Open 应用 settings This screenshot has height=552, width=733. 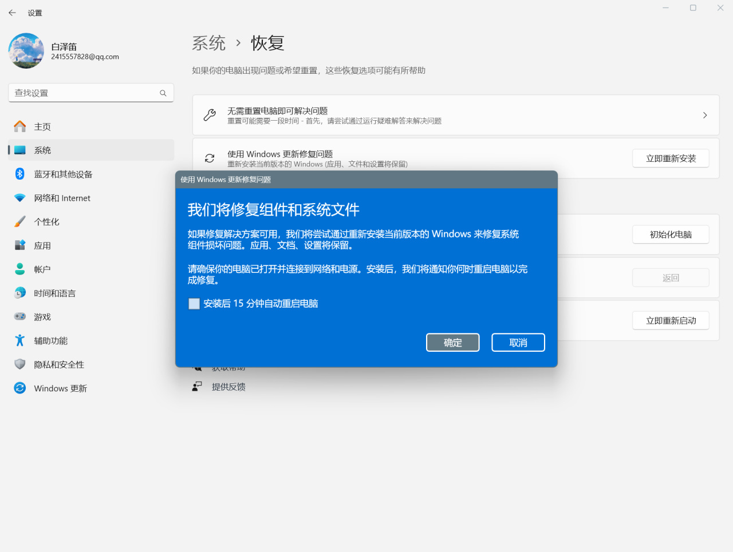(x=91, y=245)
